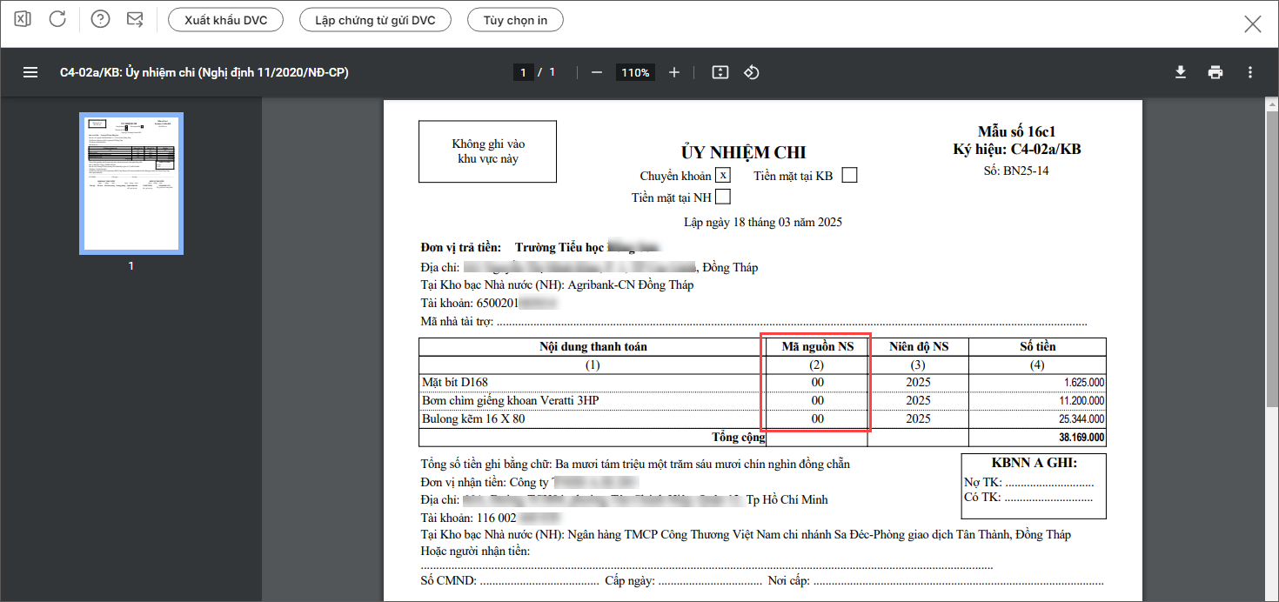Open the help question mark icon

click(x=100, y=19)
